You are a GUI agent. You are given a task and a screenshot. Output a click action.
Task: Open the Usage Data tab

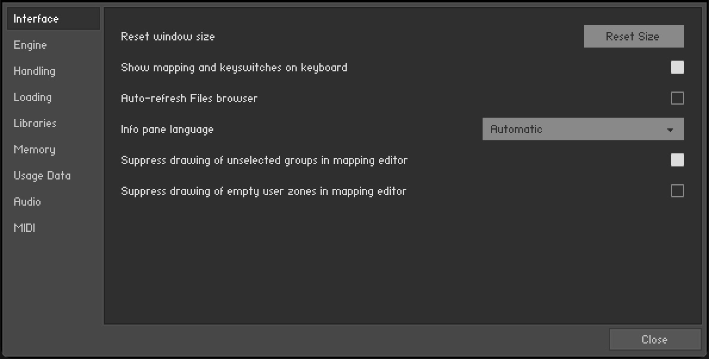42,176
